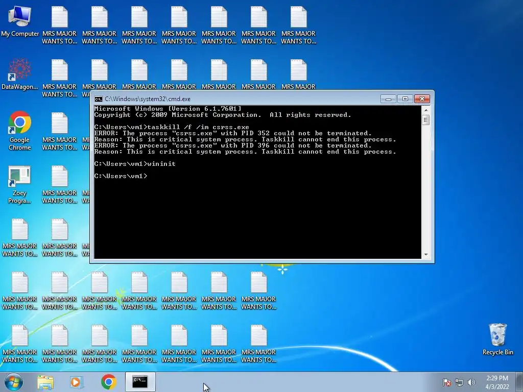Maximize the cmd.exe window

point(405,99)
